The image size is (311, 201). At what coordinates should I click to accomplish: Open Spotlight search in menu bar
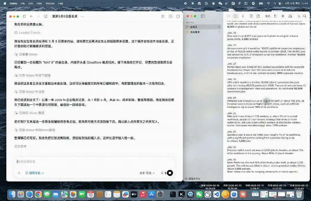click(274, 3)
